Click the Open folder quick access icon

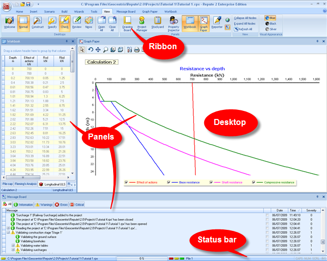(23, 4)
